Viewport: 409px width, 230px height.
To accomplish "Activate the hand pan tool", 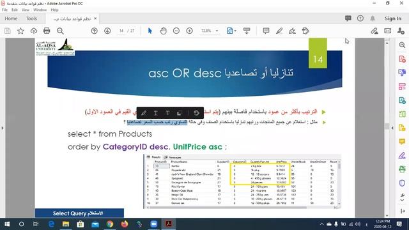I will tap(164, 31).
